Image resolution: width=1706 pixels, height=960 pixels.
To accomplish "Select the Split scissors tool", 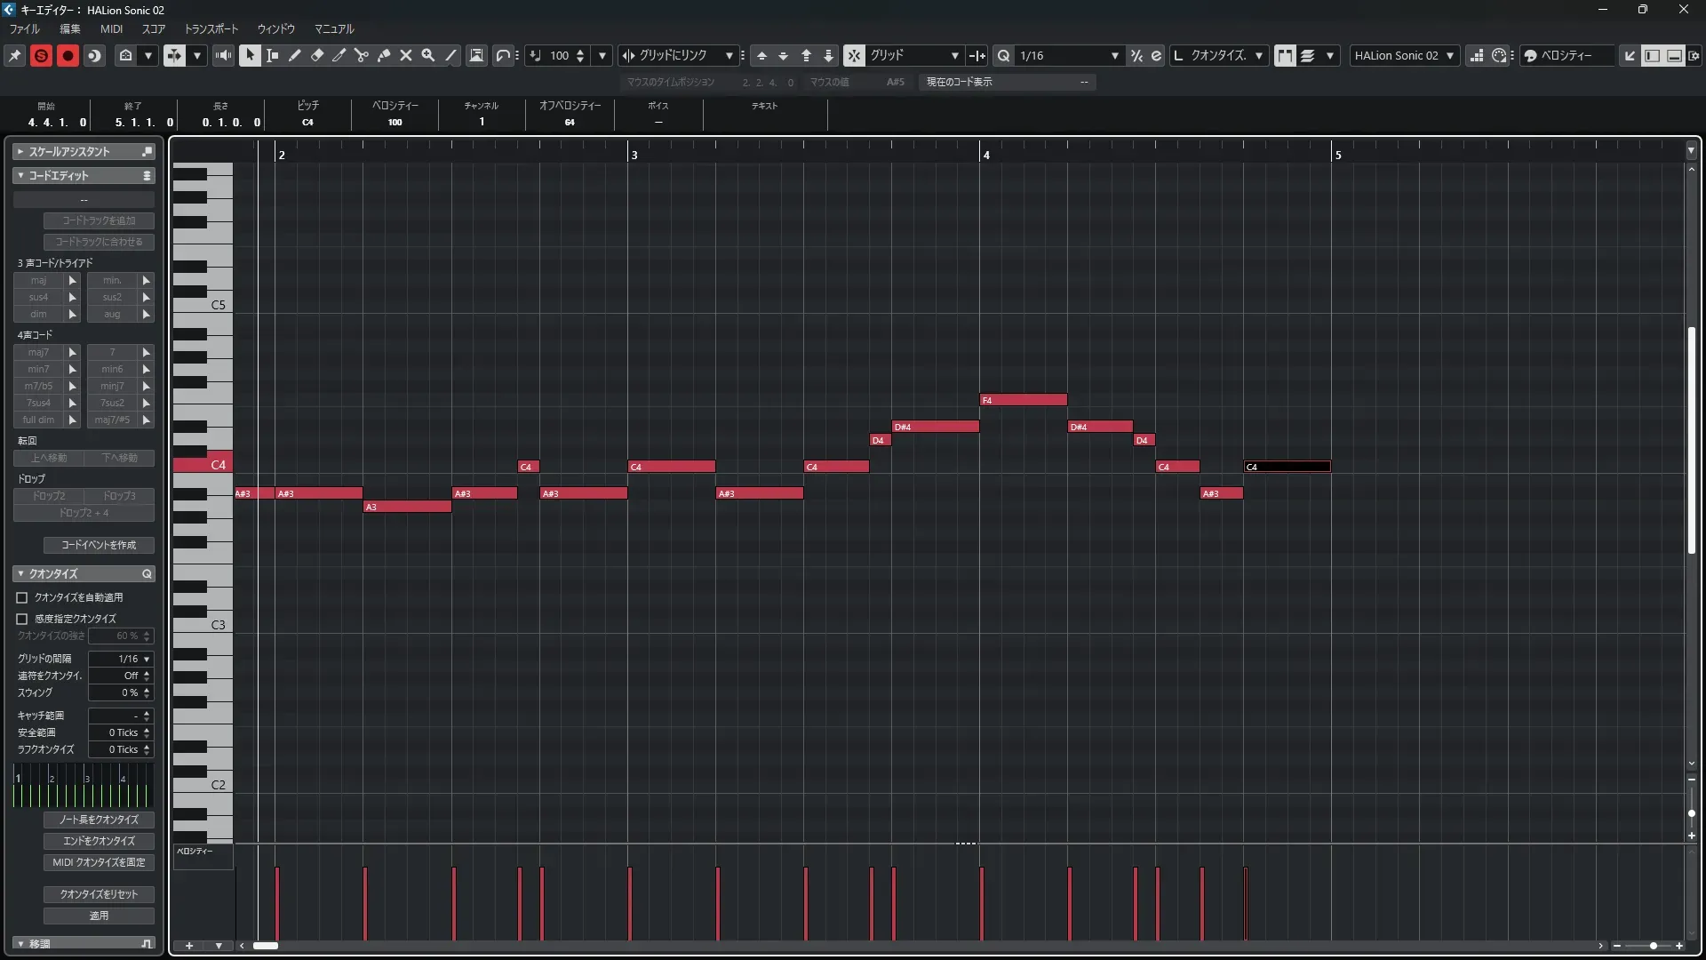I will pyautogui.click(x=361, y=55).
